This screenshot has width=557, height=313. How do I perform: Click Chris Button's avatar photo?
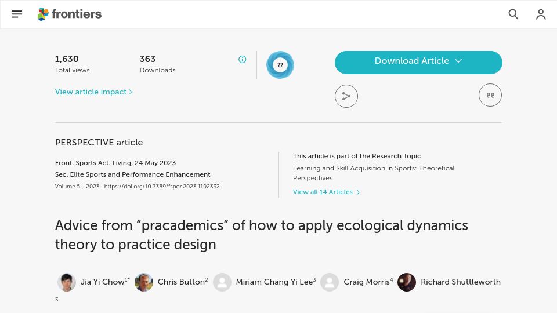pos(144,282)
